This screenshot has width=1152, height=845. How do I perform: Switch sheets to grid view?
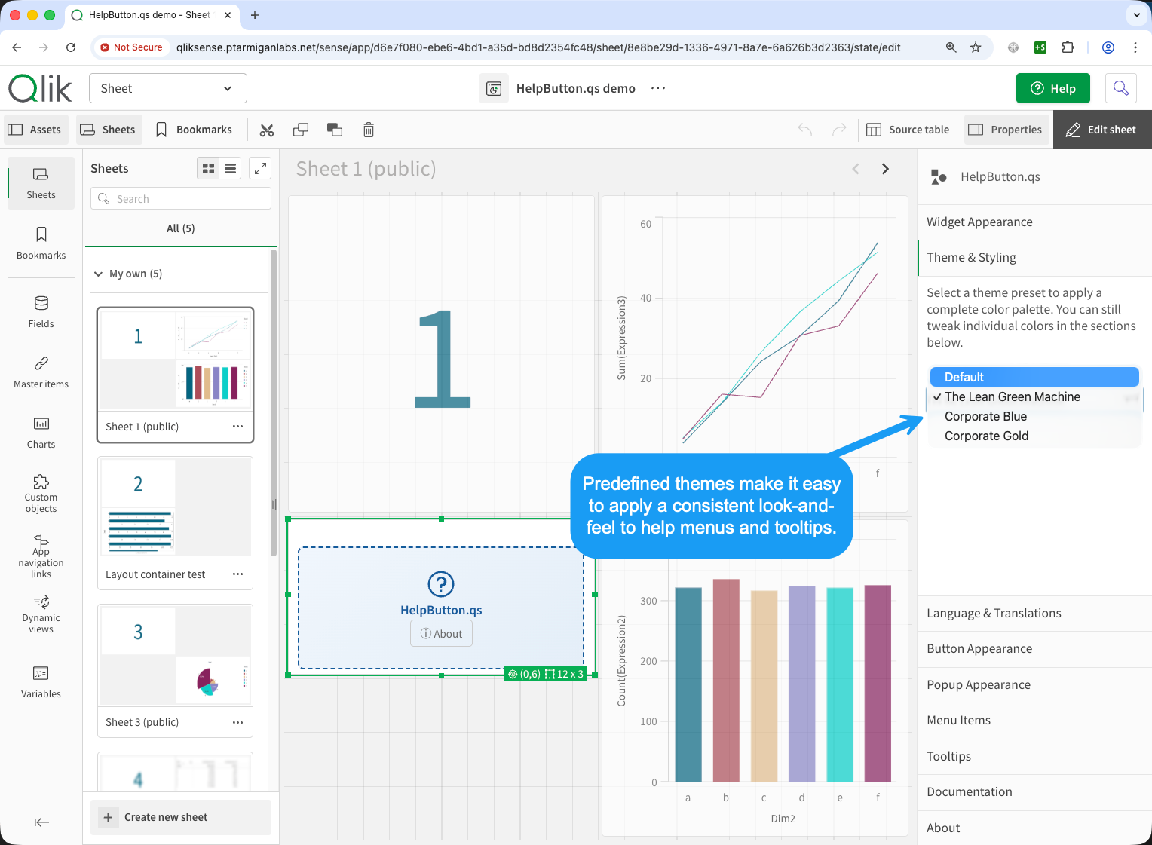point(209,169)
